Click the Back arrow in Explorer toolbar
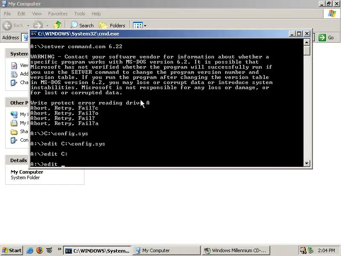Image resolution: width=341 pixels, height=256 pixels. [x=7, y=26]
